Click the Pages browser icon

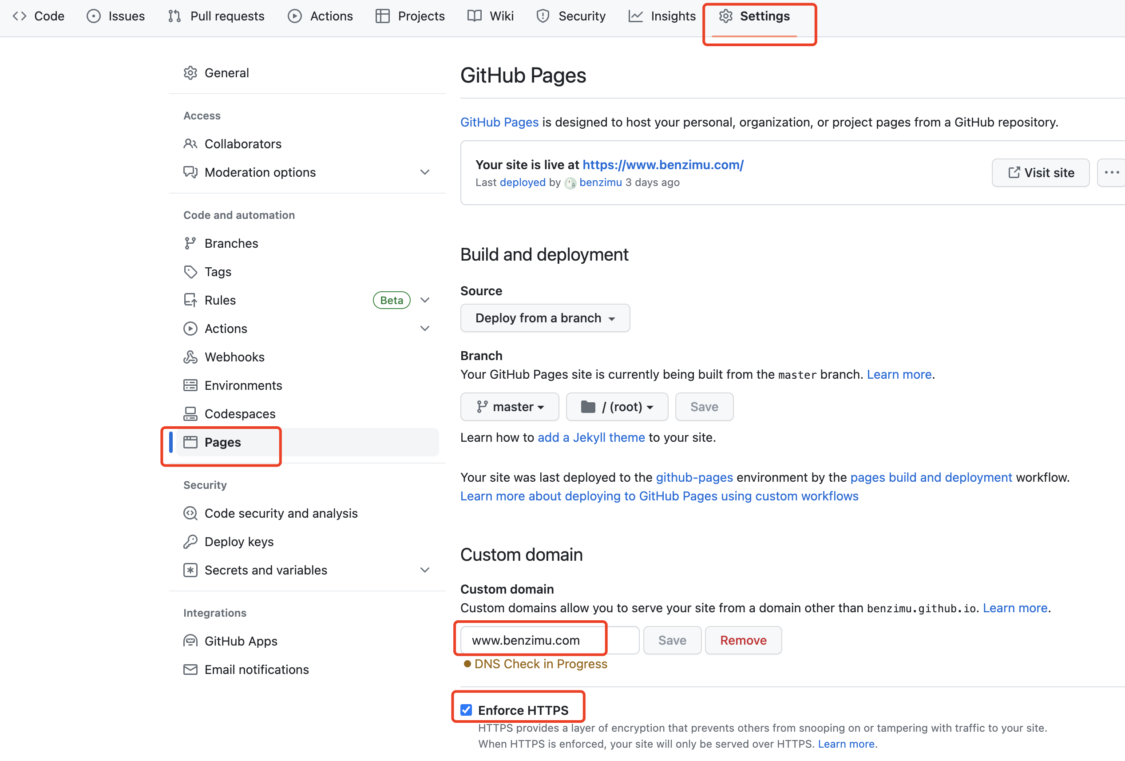190,442
